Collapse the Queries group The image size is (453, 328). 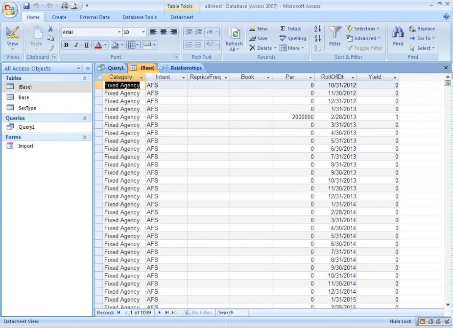click(x=85, y=118)
